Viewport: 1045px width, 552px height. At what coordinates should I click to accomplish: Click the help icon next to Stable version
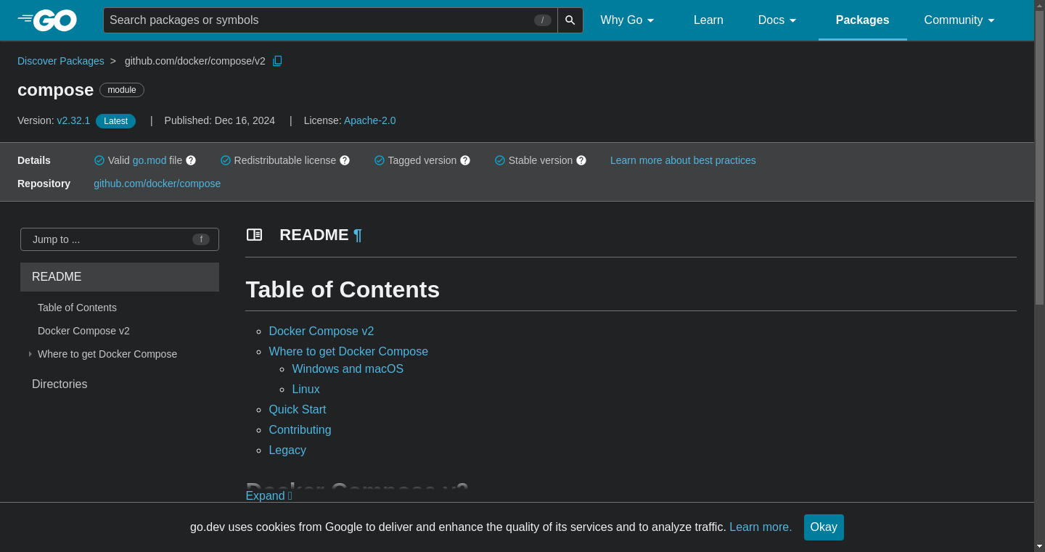(x=581, y=160)
